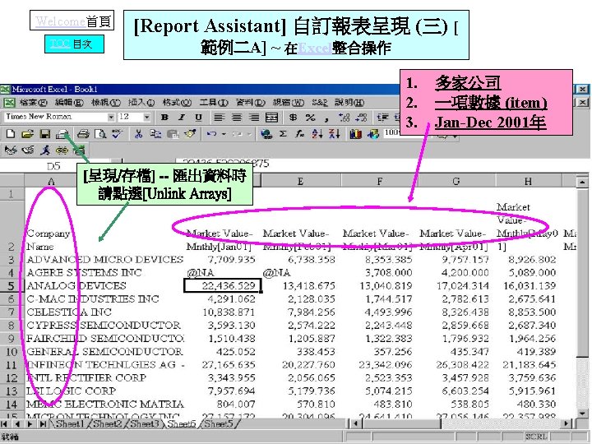This screenshot has width=592, height=444.
Task: Click the Merge and Center icon
Action: 272,117
